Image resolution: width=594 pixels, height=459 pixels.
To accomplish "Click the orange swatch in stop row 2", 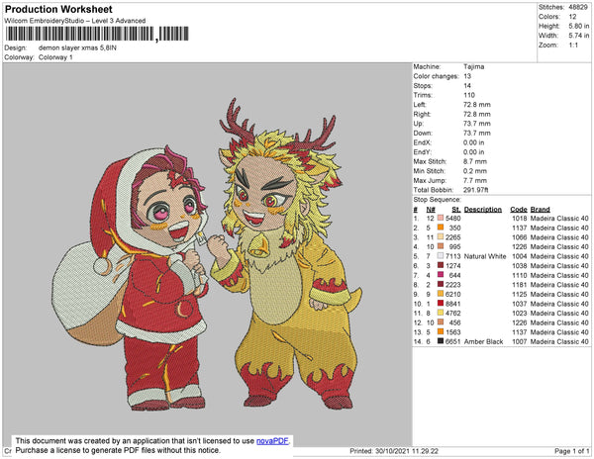I will pyautogui.click(x=441, y=228).
